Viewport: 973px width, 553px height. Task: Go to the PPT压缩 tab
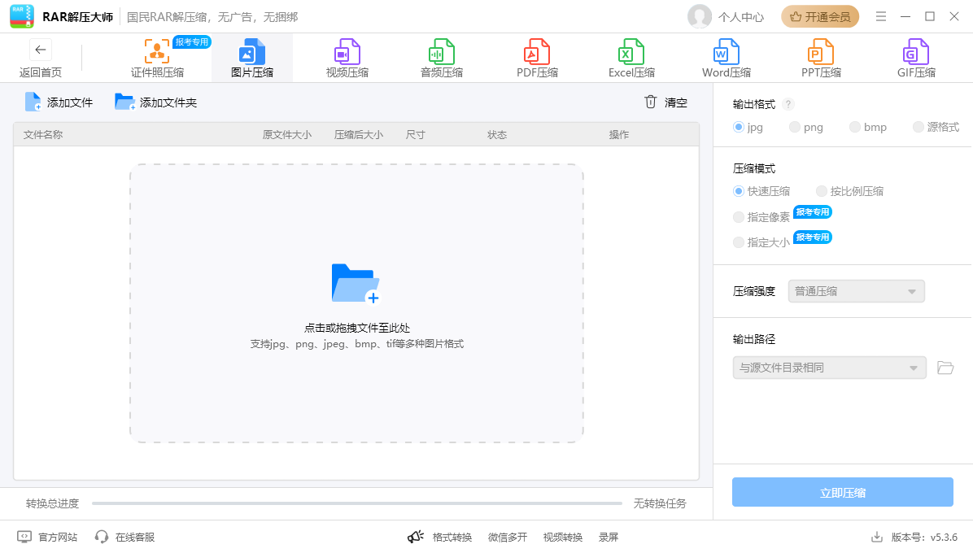(x=821, y=59)
